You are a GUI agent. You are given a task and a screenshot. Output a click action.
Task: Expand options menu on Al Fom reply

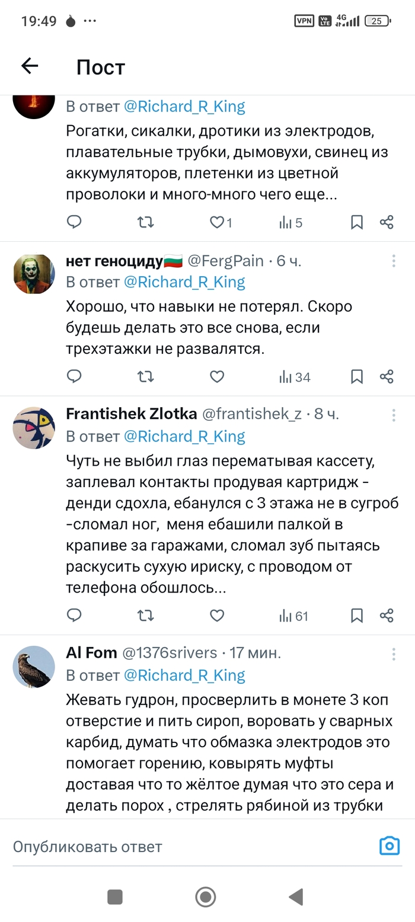[394, 654]
